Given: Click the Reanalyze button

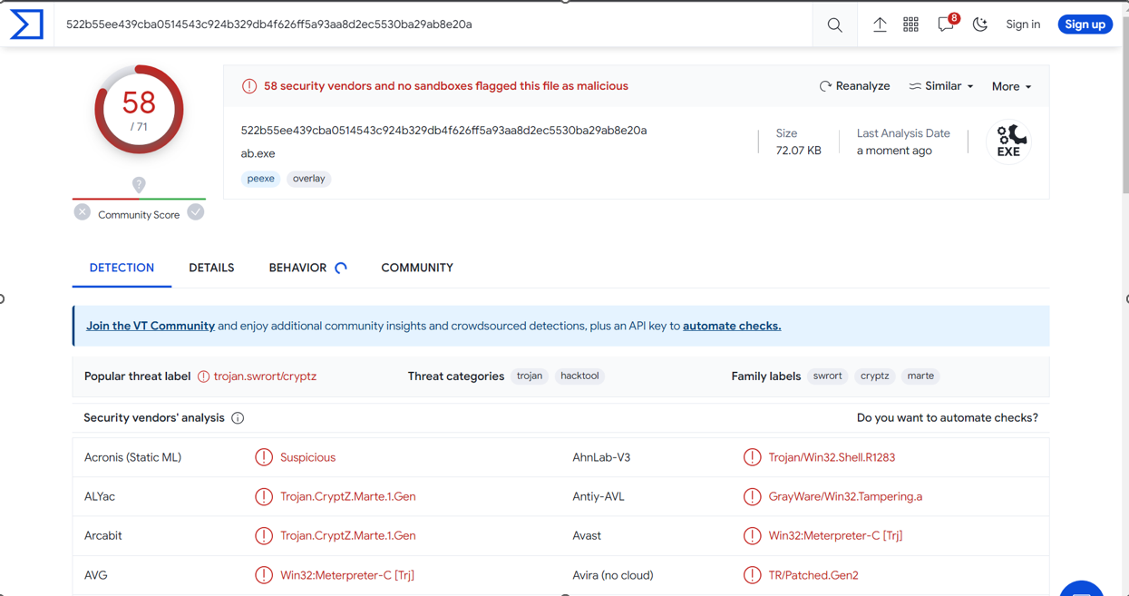Looking at the screenshot, I should click(x=854, y=86).
